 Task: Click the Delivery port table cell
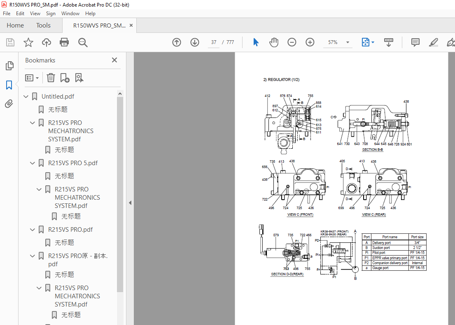390,243
